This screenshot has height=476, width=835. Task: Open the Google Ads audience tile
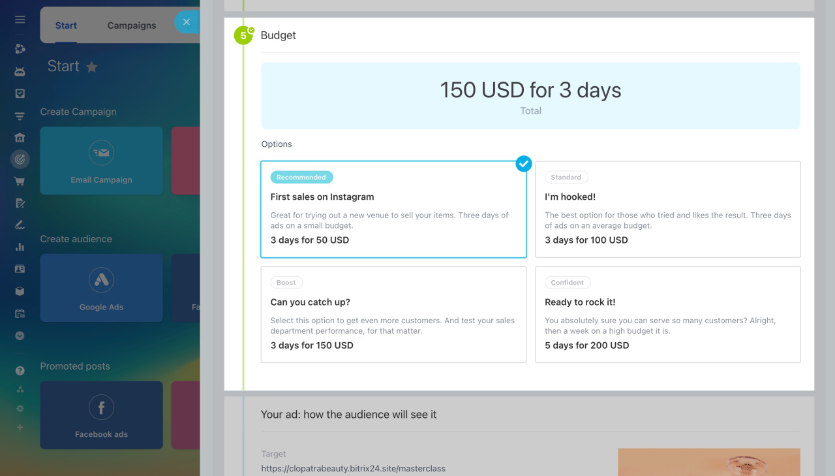pos(101,288)
